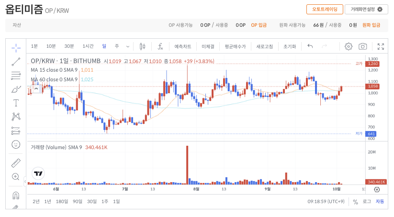This screenshot has width=394, height=217.
Task: Open the candlestick chart type selector
Action: point(142,46)
